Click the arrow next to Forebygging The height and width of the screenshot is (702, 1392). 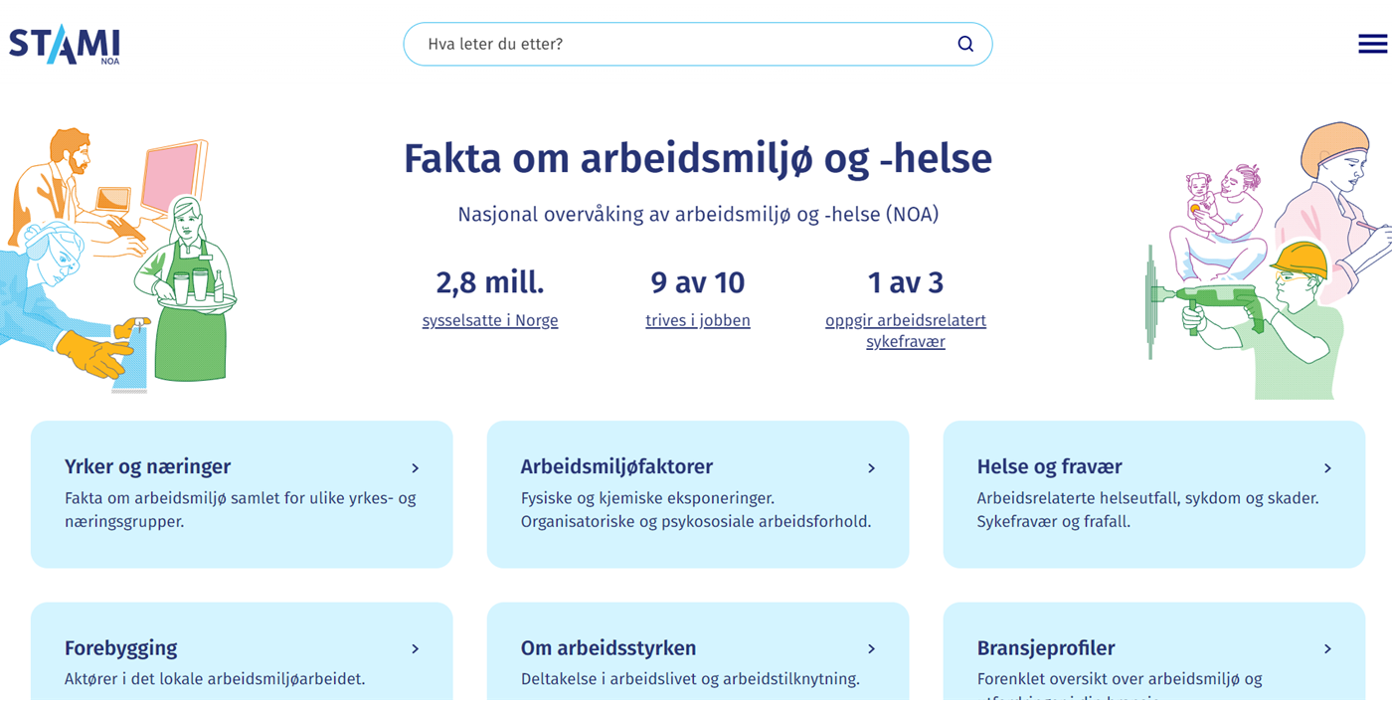point(416,649)
